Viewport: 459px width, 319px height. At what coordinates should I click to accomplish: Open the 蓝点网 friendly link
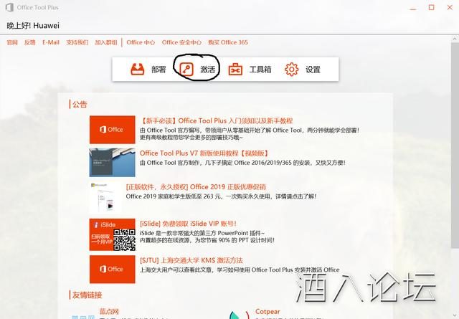[x=109, y=311]
